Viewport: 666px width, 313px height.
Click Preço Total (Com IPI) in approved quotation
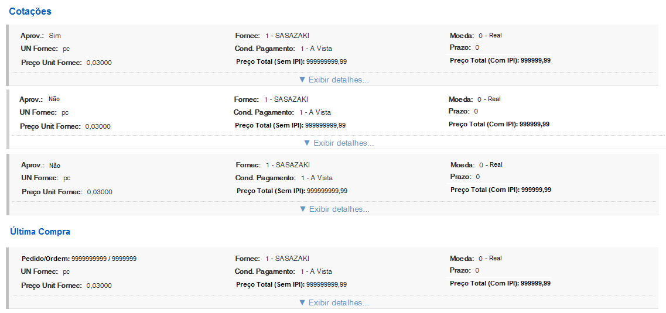tap(500, 60)
